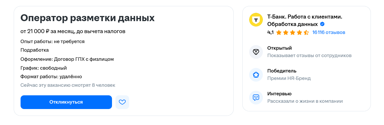Click the vacancy title Оператор разметки данных
The height and width of the screenshot is (125, 384).
pyautogui.click(x=87, y=18)
